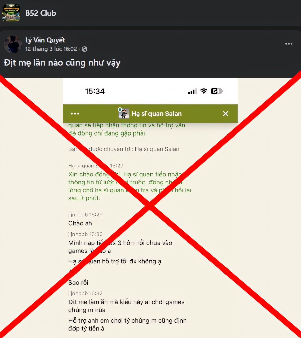Click the post caption text
The width and height of the screenshot is (301, 338).
click(62, 63)
